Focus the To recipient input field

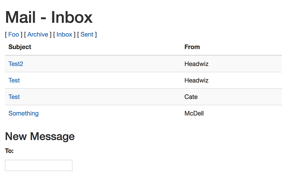(x=39, y=165)
